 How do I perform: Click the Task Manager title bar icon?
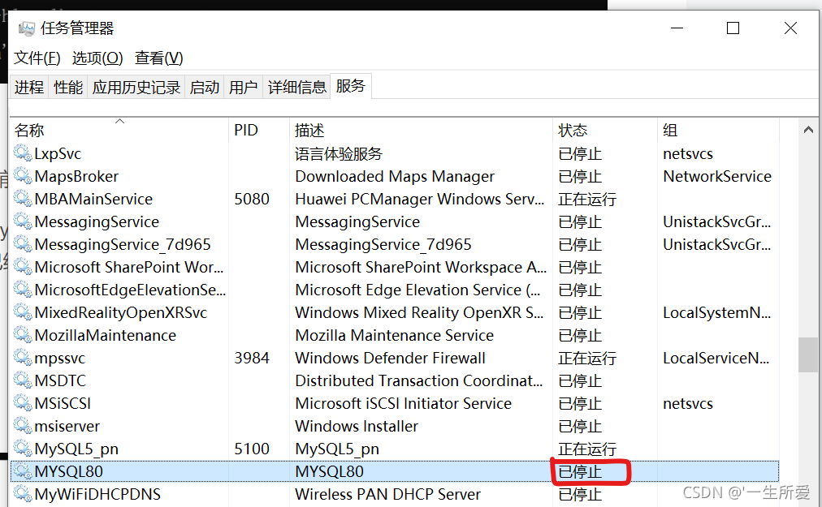(27, 28)
